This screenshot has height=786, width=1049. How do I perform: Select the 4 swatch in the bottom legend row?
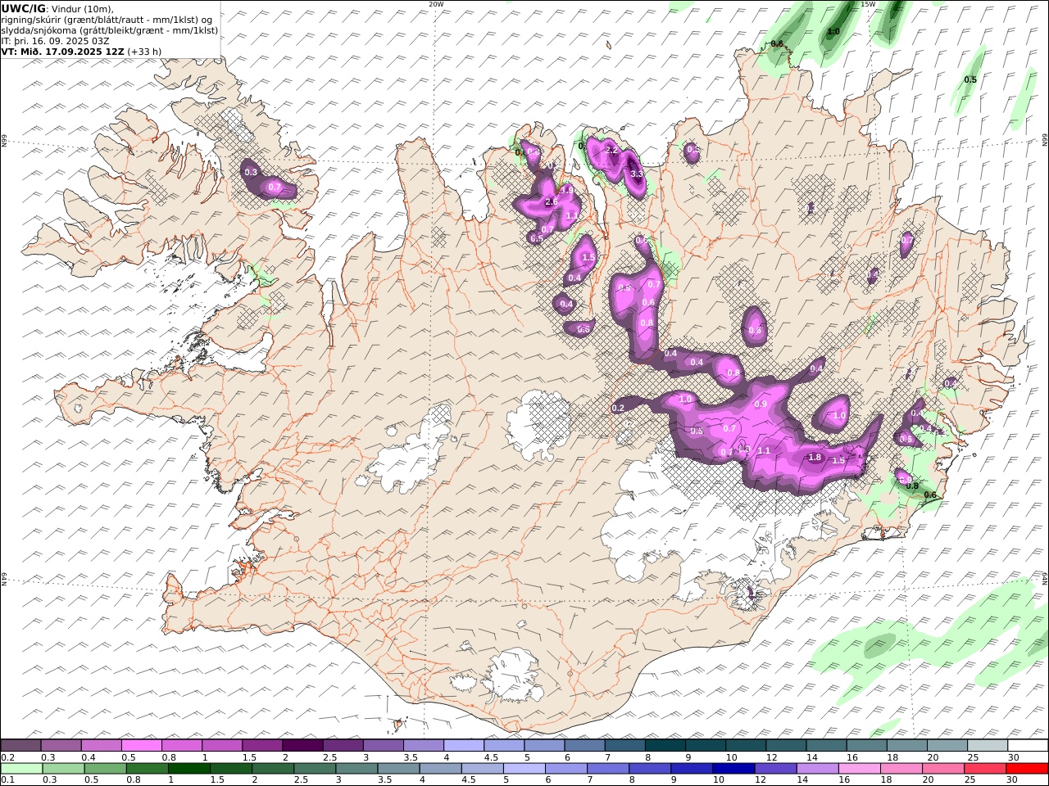click(x=440, y=769)
